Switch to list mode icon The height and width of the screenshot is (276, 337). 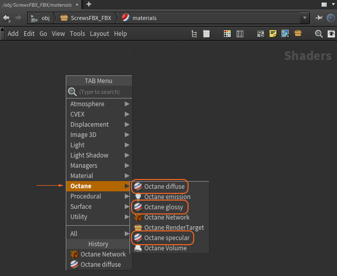tap(207, 34)
